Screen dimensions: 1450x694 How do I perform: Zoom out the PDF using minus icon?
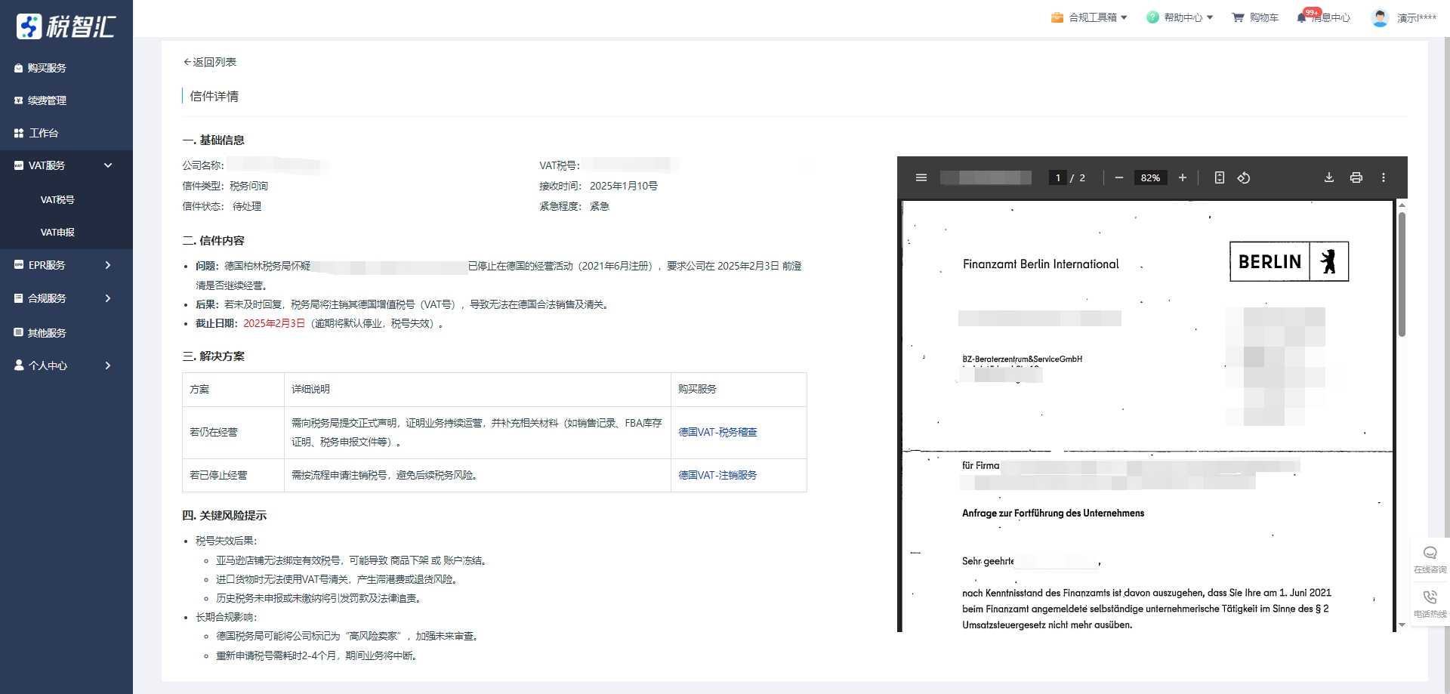coord(1118,177)
